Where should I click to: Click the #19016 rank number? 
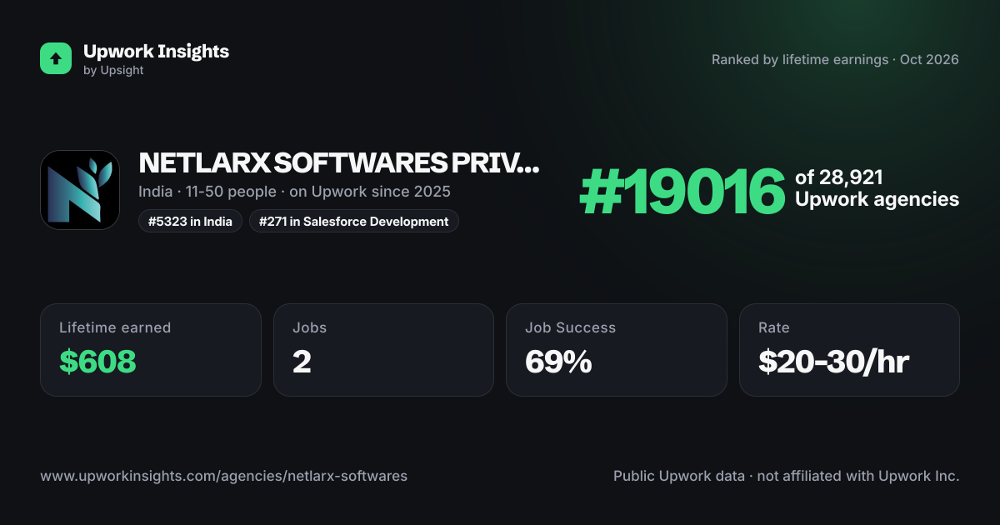(682, 190)
